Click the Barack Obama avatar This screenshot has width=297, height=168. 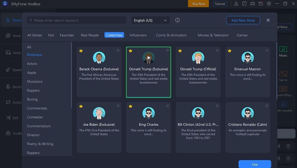(x=99, y=57)
